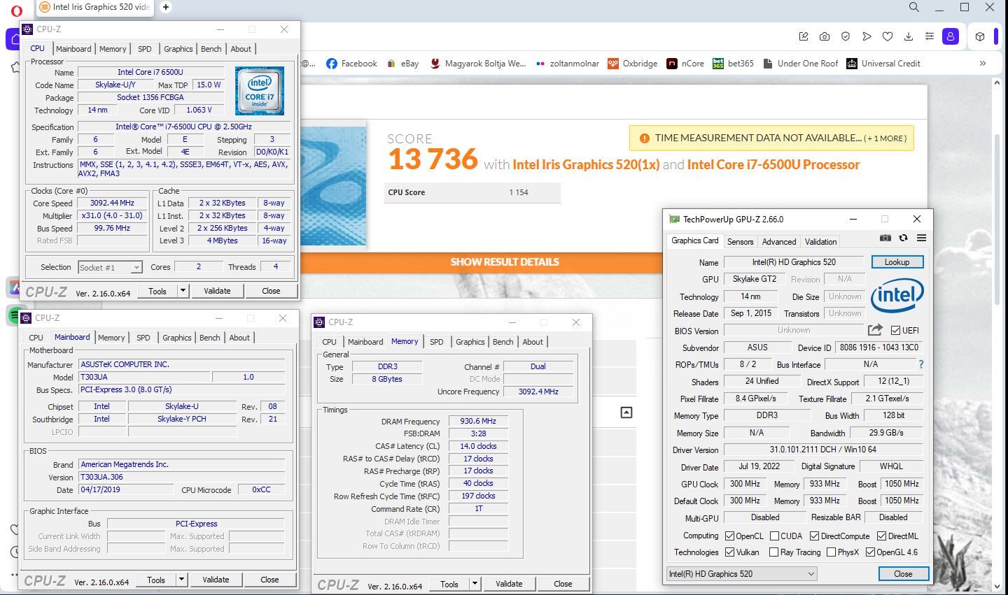This screenshot has width=1008, height=595.
Task: Open the About tab in the top CPU-Z window
Action: coord(241,49)
